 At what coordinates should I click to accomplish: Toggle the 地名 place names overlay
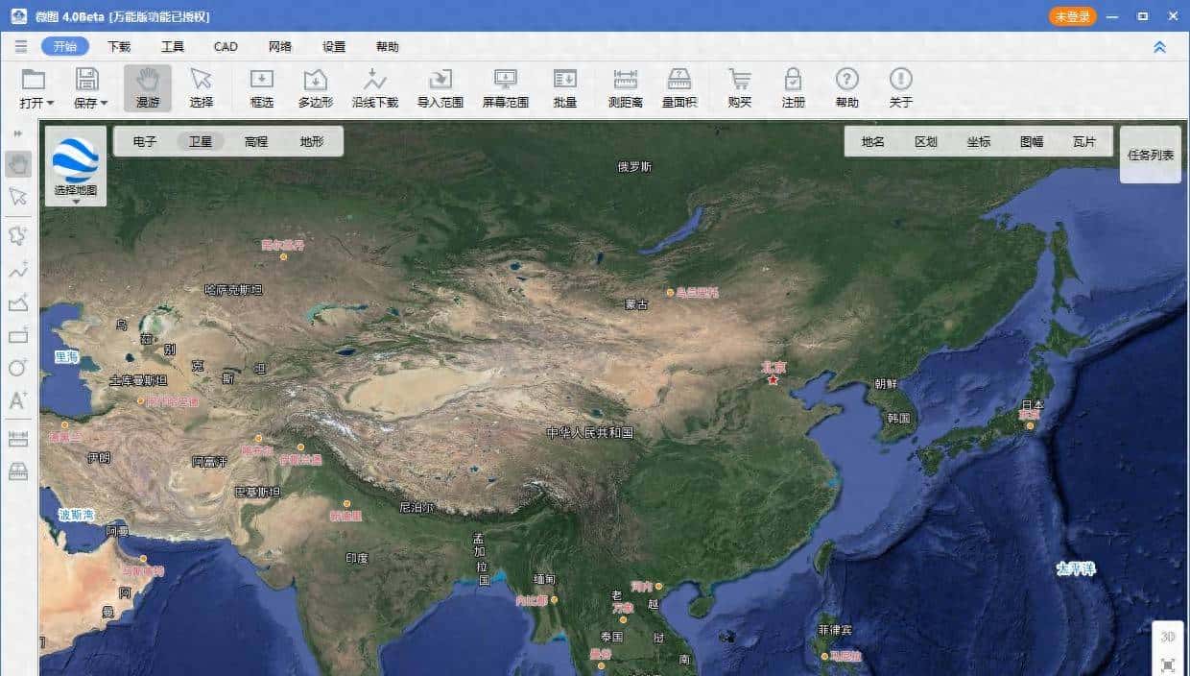click(871, 141)
